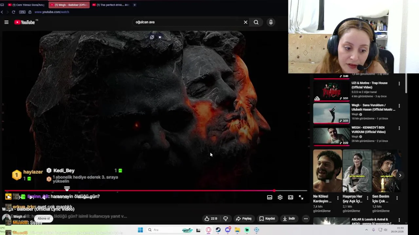The height and width of the screenshot is (235, 419).
Task: Open the Windows Start menu
Action: [140, 230]
